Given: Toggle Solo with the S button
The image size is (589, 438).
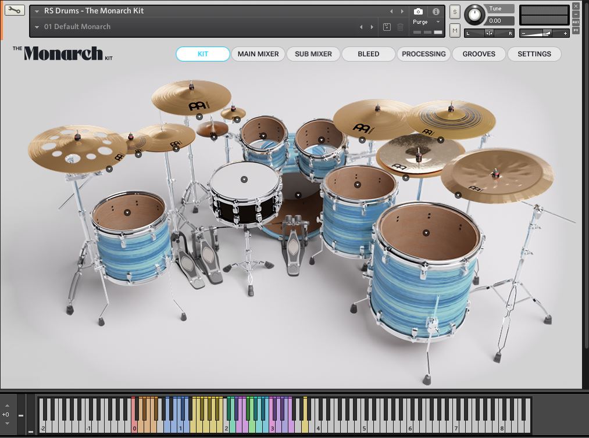Looking at the screenshot, I should tap(455, 12).
